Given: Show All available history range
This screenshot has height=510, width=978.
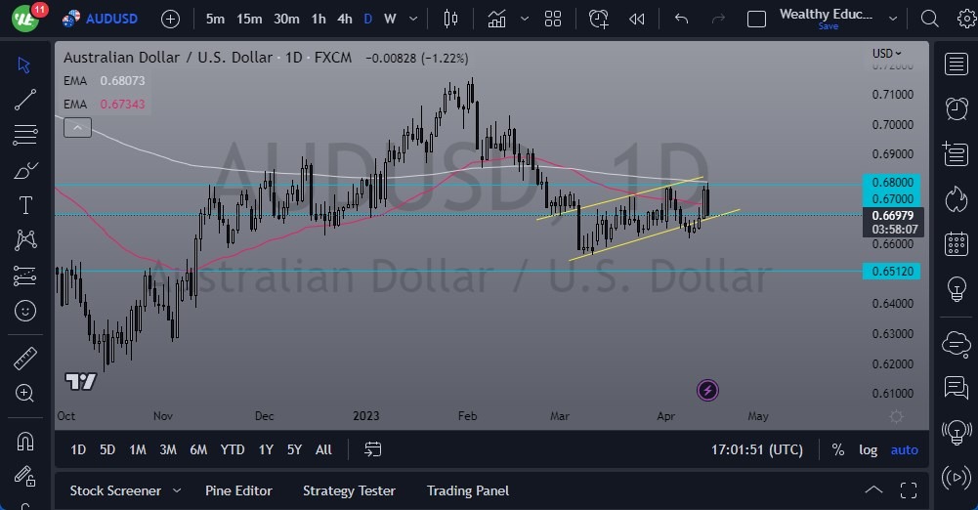Looking at the screenshot, I should tap(323, 449).
